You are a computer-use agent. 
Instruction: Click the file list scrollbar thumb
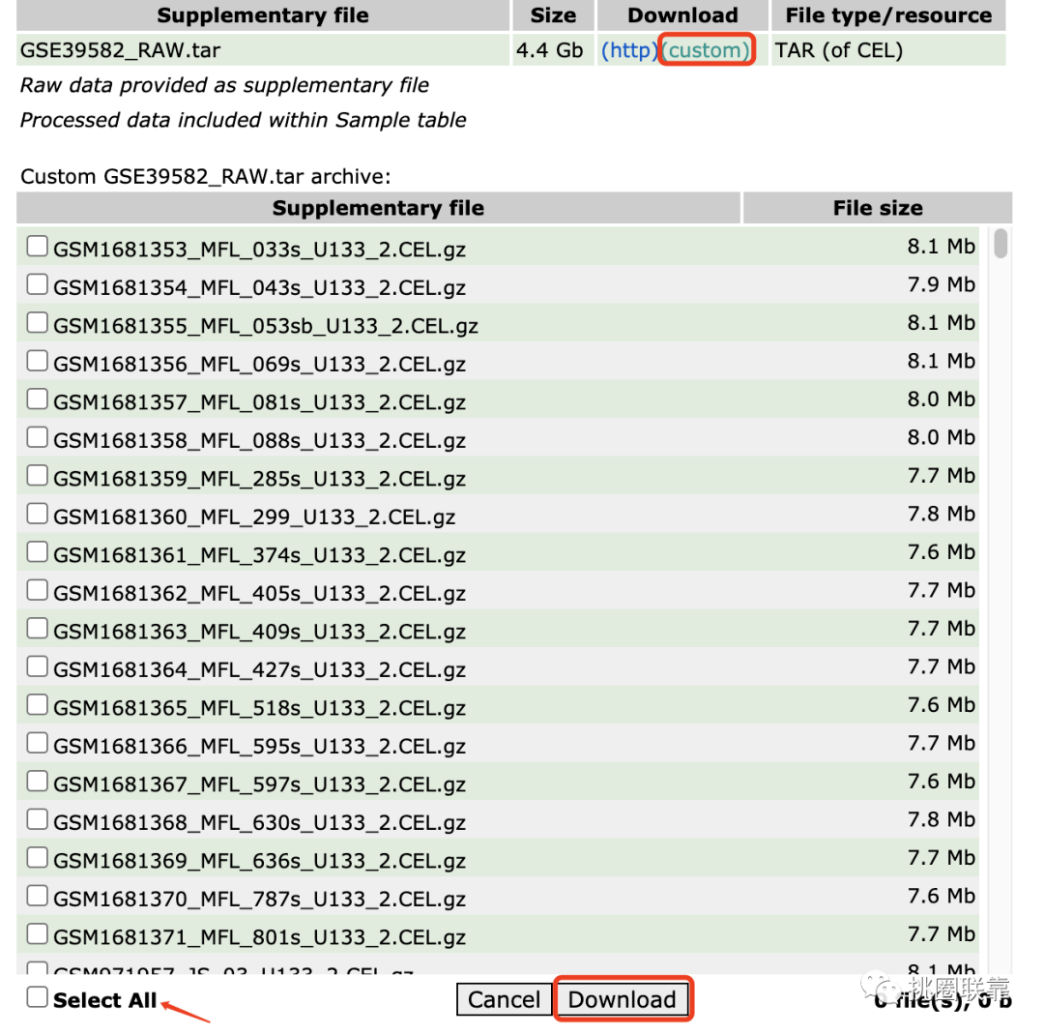(x=1000, y=243)
